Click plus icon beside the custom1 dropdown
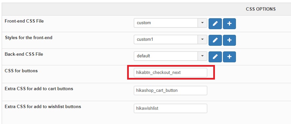 click(229, 40)
